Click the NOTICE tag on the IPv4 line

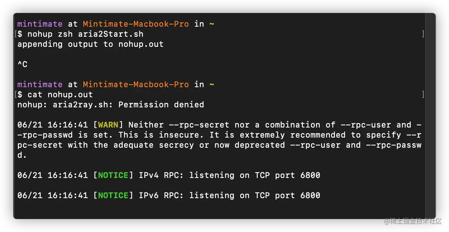click(113, 175)
